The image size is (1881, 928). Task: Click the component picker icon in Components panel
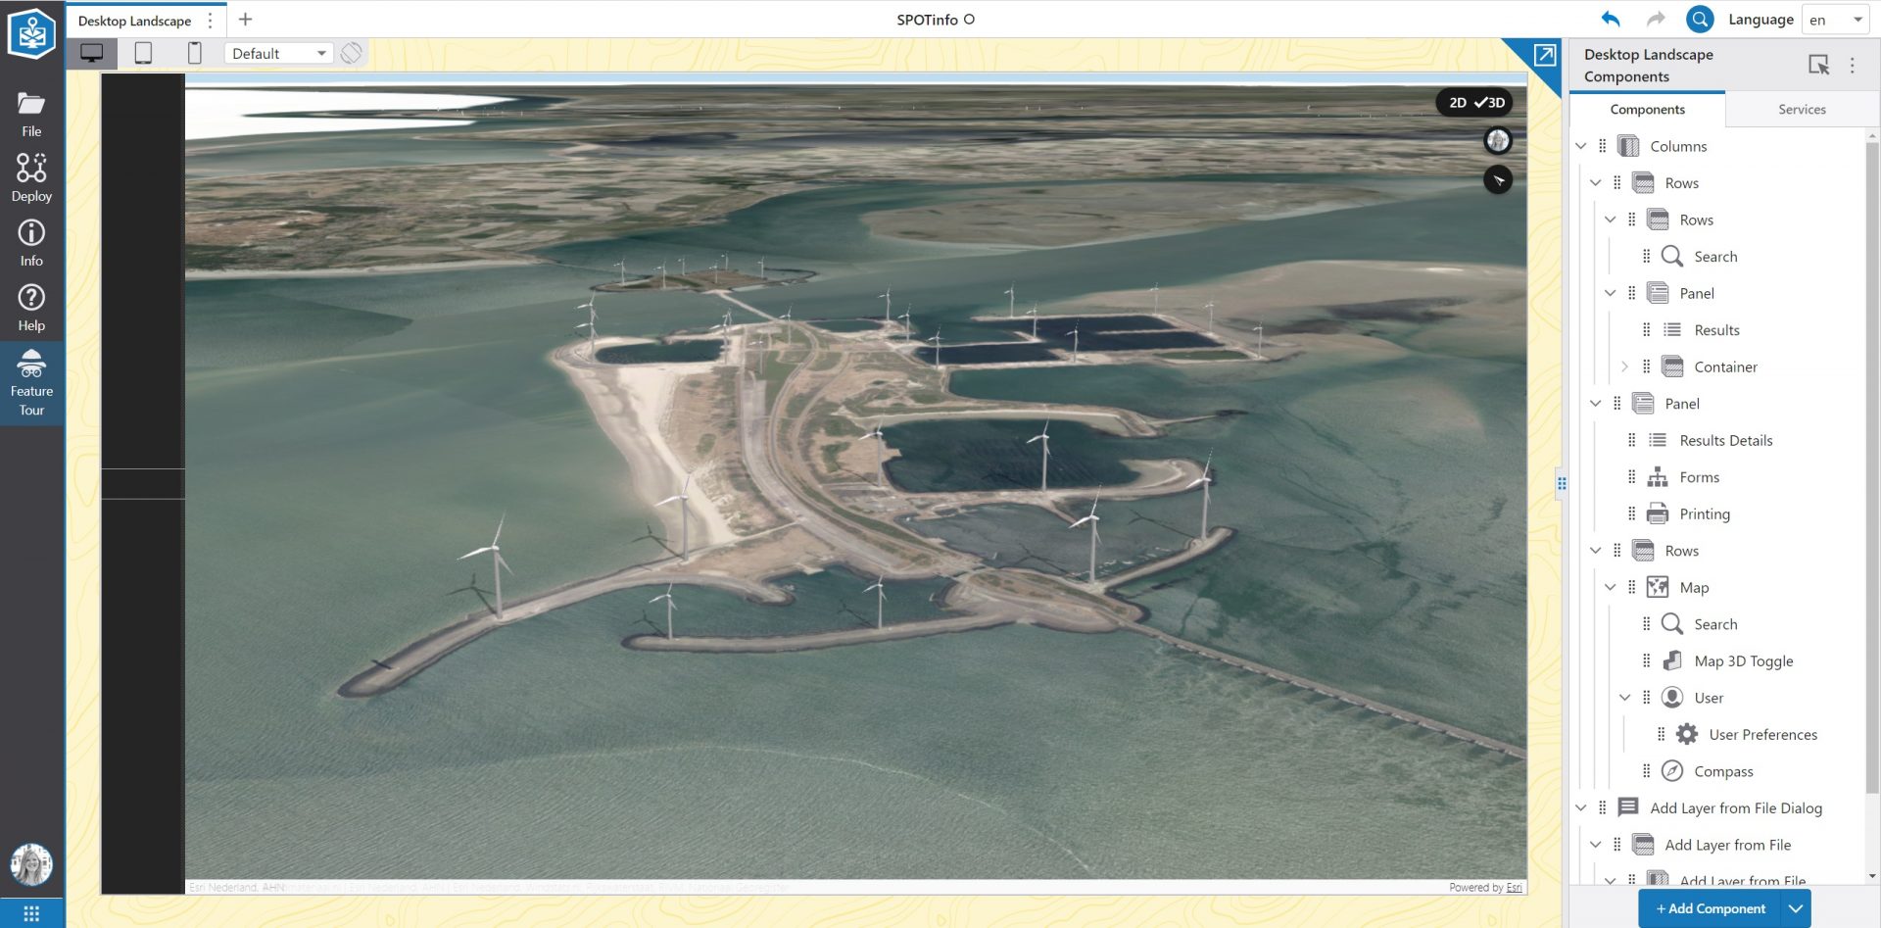tap(1819, 65)
